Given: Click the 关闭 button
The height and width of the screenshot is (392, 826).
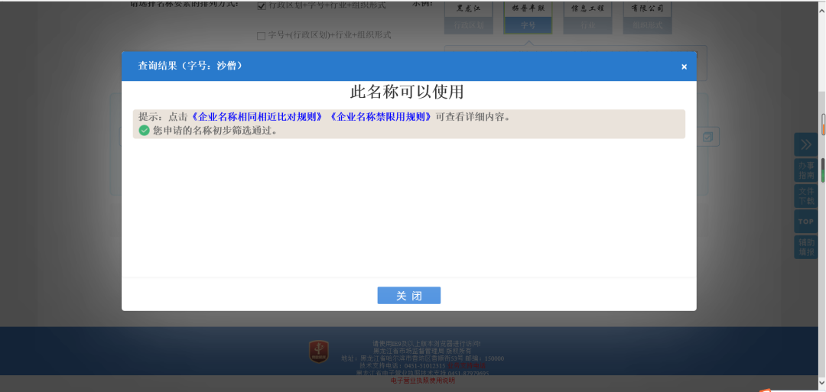Looking at the screenshot, I should 408,295.
